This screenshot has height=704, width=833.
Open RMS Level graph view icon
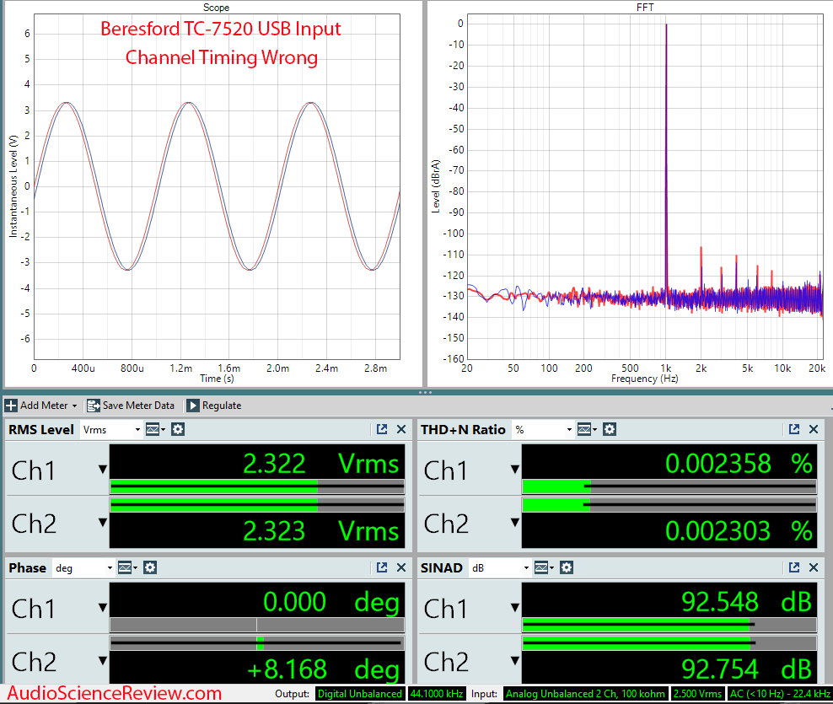click(x=155, y=429)
